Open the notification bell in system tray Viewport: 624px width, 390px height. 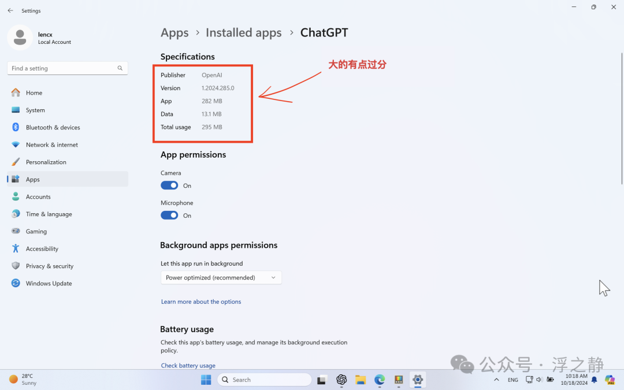(594, 380)
